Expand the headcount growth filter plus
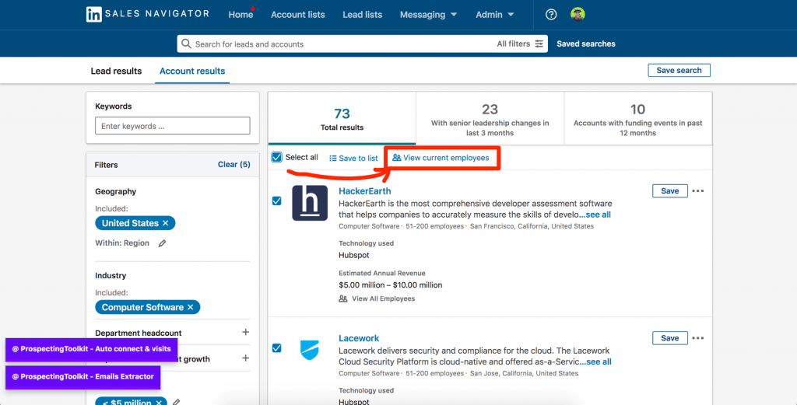The image size is (797, 405). coord(245,358)
